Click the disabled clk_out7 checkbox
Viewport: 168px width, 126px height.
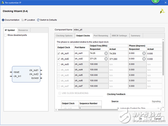pyautogui.click(x=59, y=86)
